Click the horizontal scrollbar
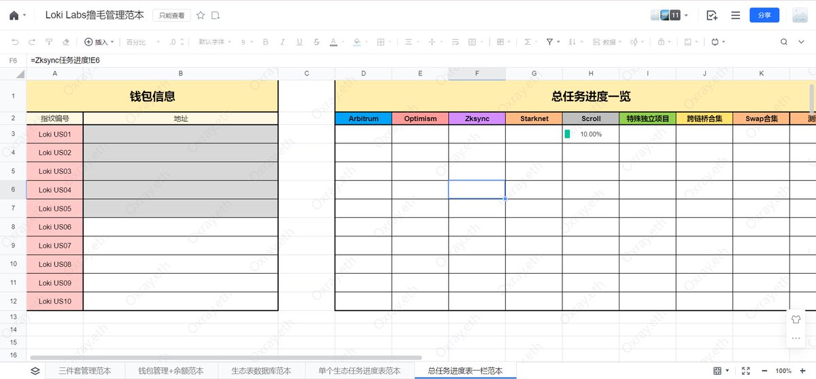Screen dimensions: 816x379 (x=226, y=357)
